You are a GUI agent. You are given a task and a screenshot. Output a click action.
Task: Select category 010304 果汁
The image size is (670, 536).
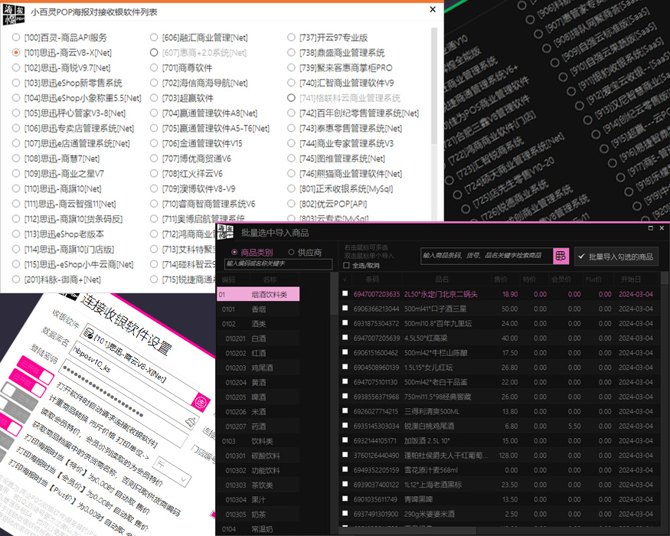point(258,500)
